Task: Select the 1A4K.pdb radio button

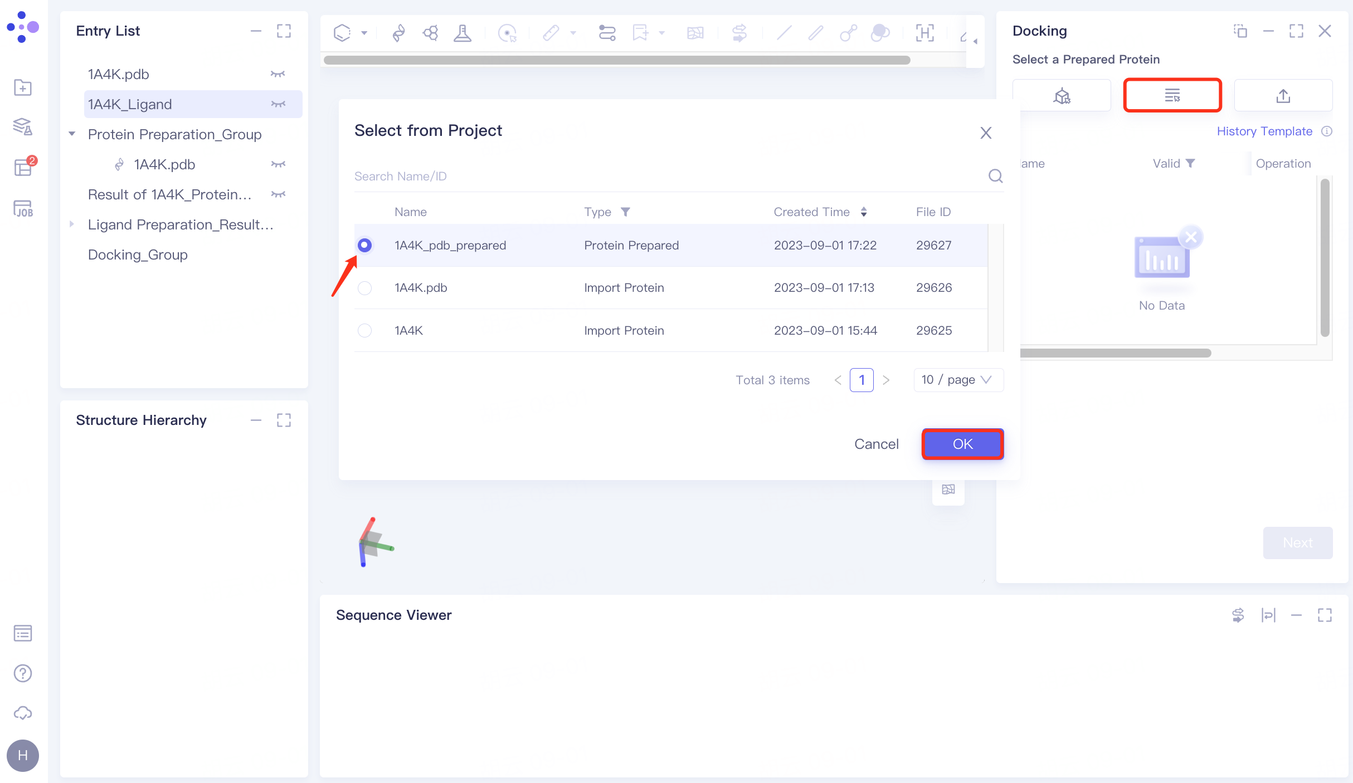Action: click(364, 288)
